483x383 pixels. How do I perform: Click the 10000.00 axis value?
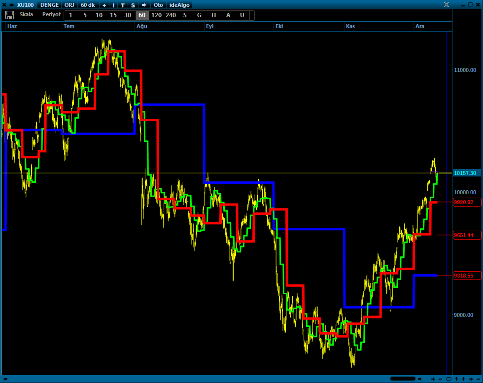click(465, 192)
